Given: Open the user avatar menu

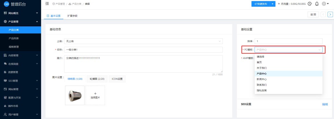Looking at the screenshot, I should [x=325, y=4].
